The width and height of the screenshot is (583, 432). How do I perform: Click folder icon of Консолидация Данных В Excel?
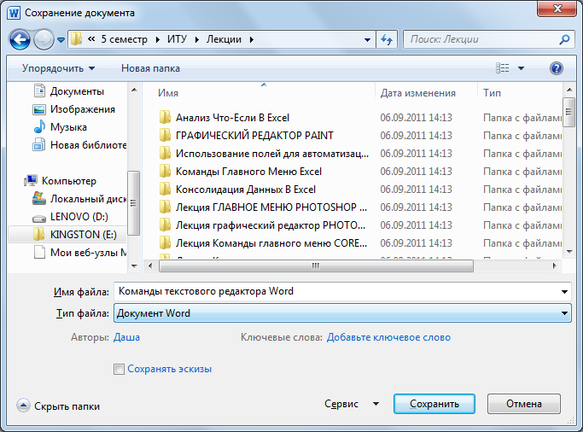coord(165,190)
